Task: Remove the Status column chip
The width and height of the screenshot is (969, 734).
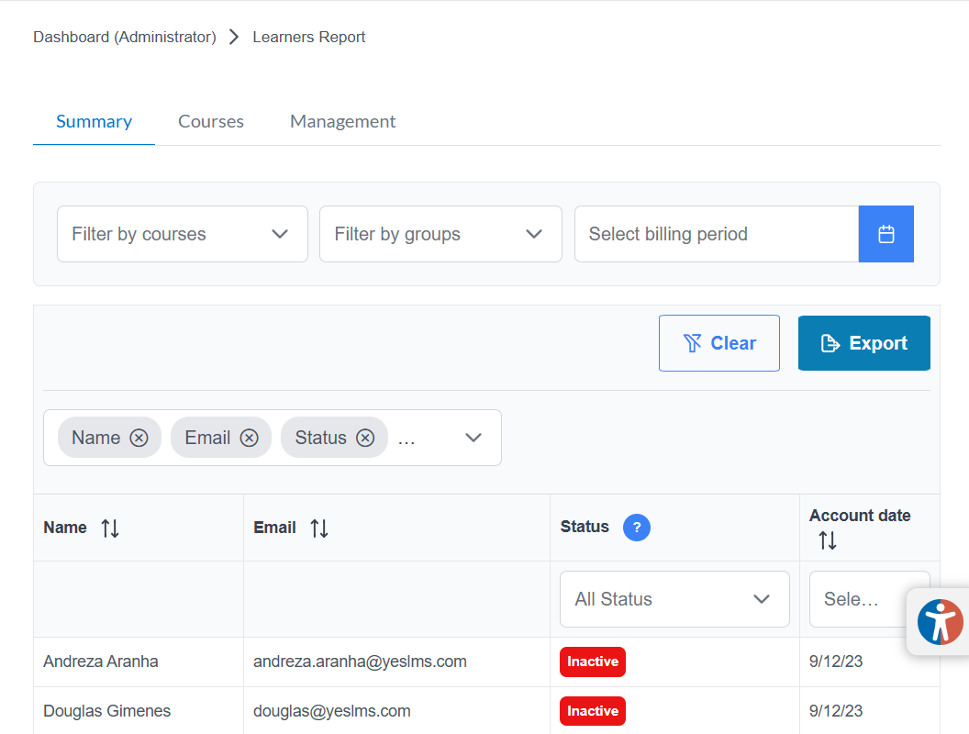Action: point(365,438)
